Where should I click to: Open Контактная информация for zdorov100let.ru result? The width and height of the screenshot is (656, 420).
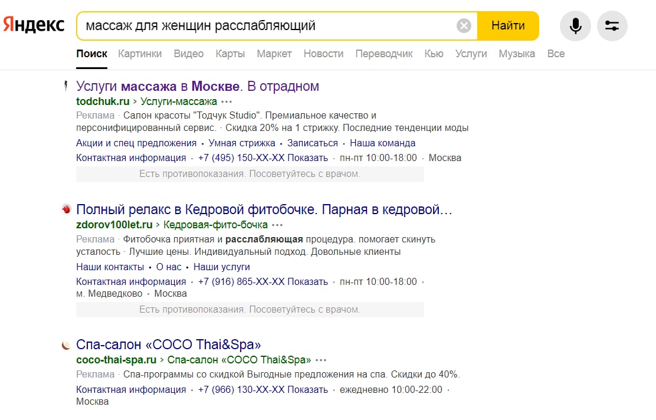[131, 281]
